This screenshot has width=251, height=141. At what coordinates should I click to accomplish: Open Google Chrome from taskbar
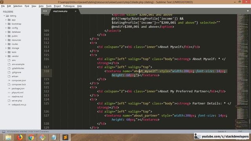pyautogui.click(x=31, y=137)
